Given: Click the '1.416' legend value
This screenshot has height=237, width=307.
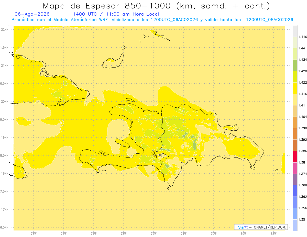Looking at the screenshot, I should click(x=302, y=94).
